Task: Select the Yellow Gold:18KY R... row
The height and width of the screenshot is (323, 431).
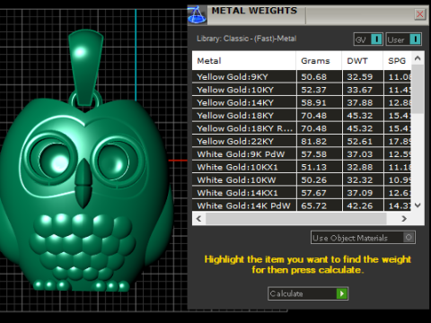Action: pos(302,128)
